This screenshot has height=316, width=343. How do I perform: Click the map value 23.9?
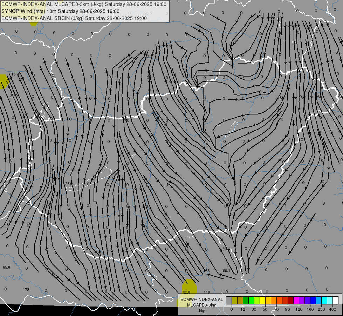69,184
